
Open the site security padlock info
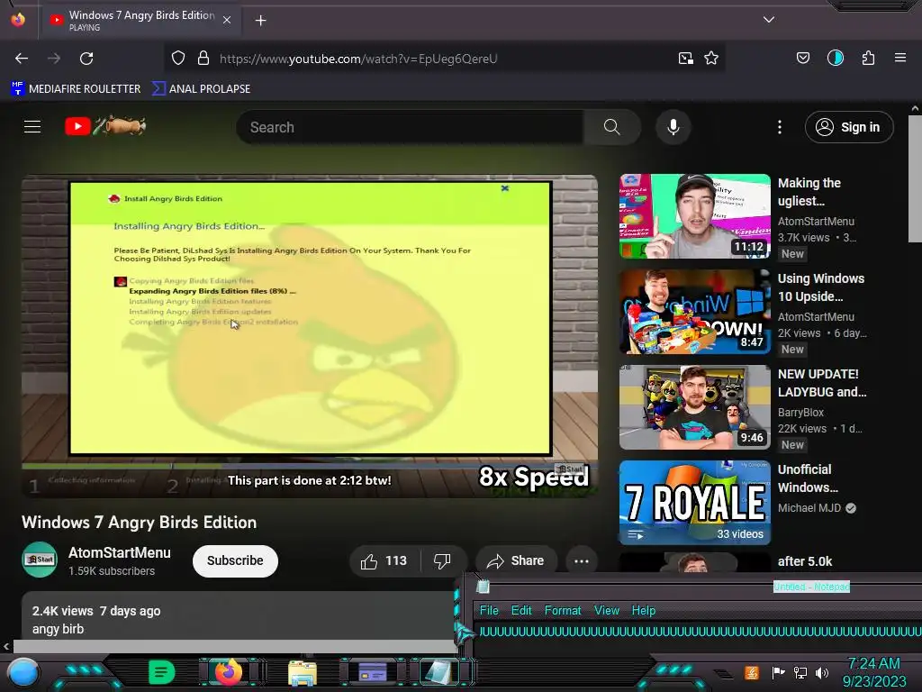point(203,59)
